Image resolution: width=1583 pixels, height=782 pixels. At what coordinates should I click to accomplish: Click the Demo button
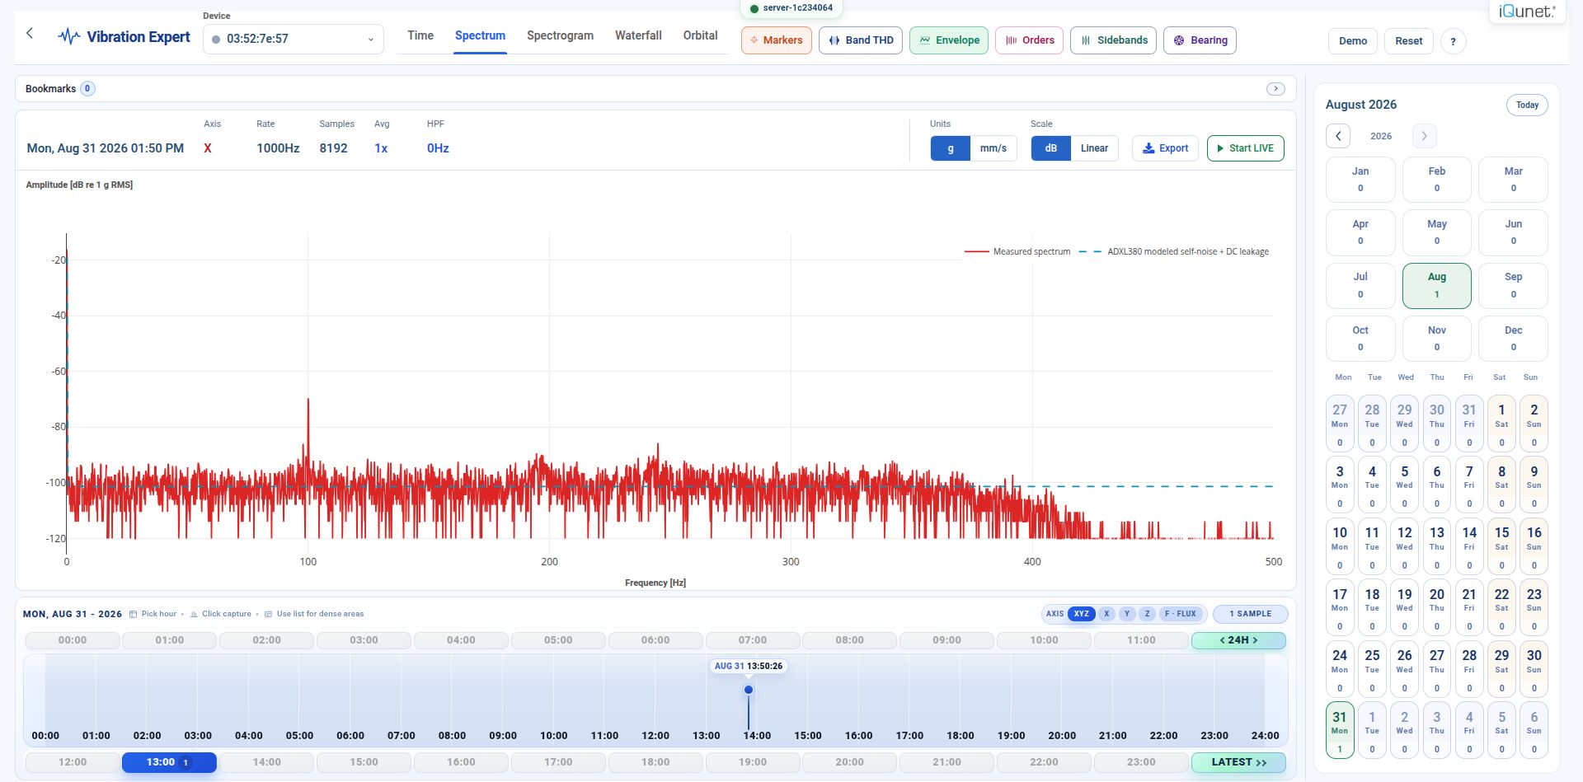[1352, 41]
